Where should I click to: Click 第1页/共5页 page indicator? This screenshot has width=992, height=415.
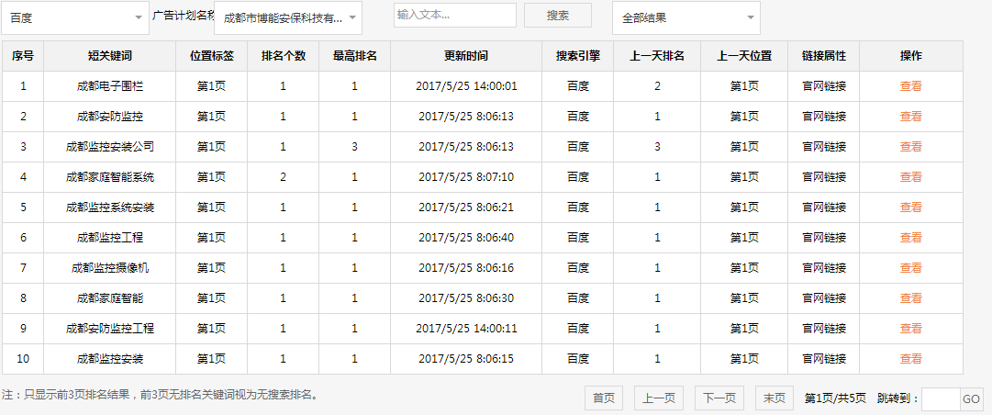835,398
